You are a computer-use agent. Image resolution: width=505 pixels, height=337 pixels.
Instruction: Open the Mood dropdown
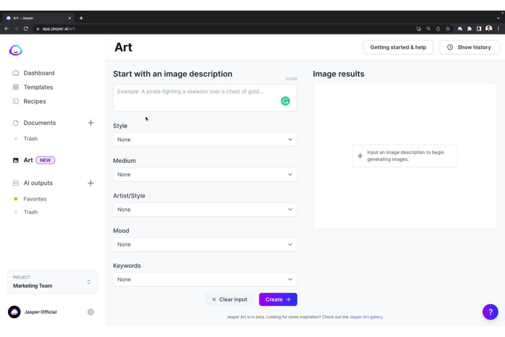coord(205,244)
